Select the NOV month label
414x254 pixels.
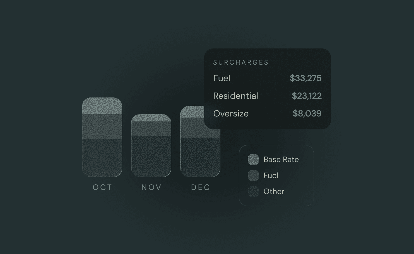(151, 187)
